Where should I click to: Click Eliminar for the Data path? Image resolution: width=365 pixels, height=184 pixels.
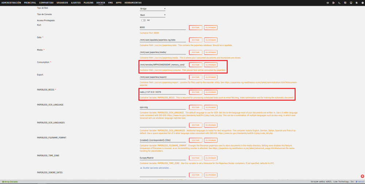(x=211, y=40)
